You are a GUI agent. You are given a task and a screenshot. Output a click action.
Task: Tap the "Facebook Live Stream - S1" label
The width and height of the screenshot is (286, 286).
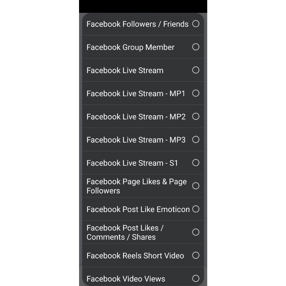132,163
